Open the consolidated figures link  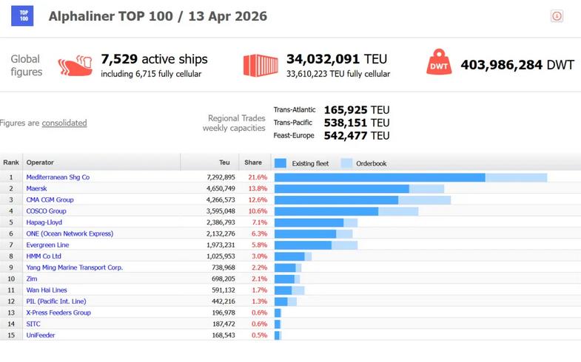[64, 123]
